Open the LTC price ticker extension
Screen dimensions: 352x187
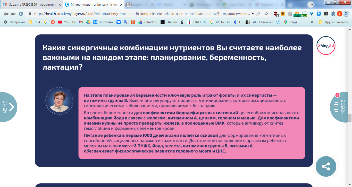304,14
